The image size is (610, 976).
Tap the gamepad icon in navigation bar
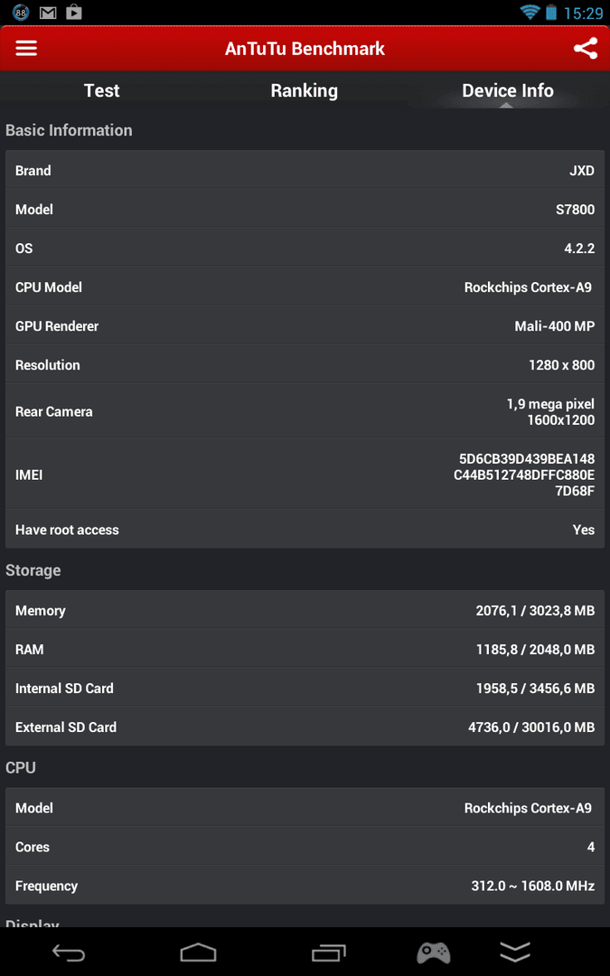pos(433,953)
